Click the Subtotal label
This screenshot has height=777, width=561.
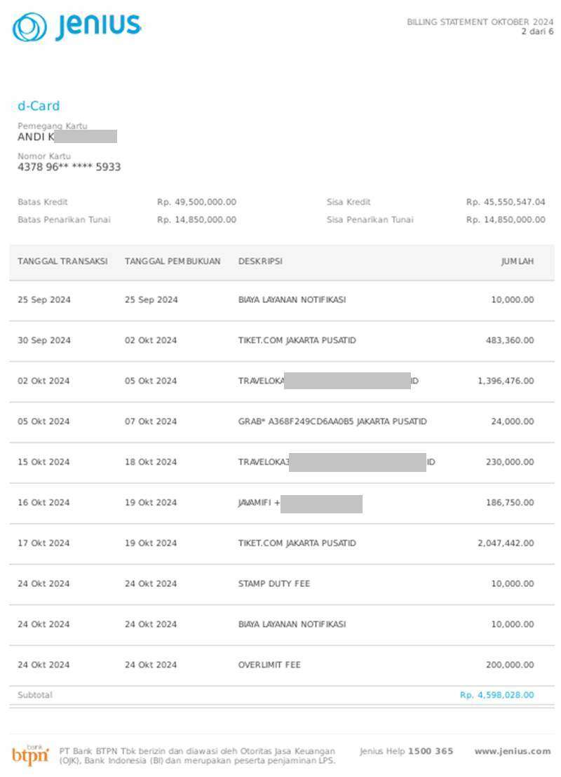click(35, 695)
